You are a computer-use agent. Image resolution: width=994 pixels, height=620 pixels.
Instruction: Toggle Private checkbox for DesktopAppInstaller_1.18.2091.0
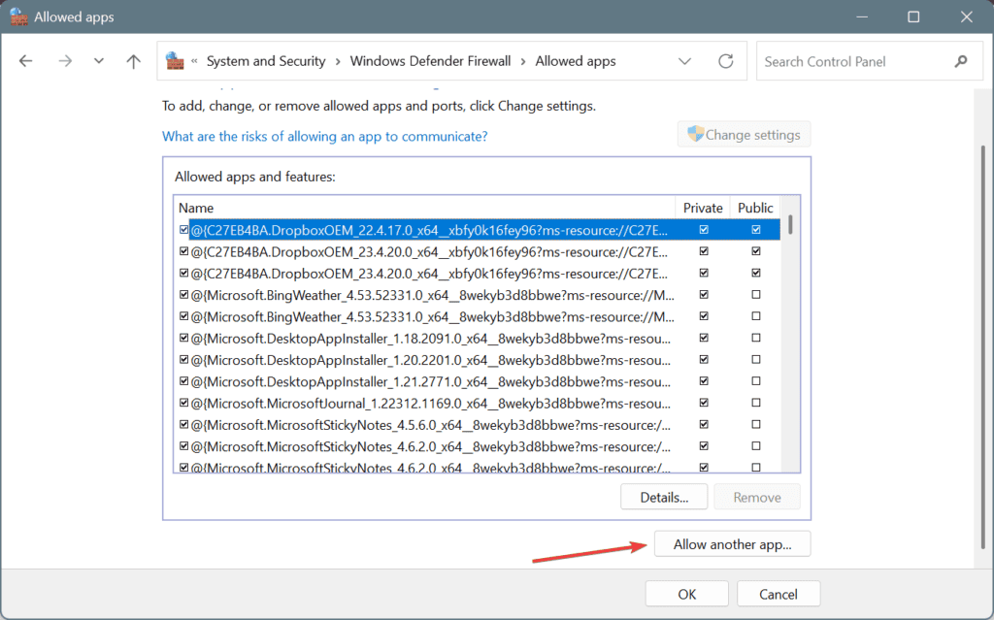click(x=704, y=338)
